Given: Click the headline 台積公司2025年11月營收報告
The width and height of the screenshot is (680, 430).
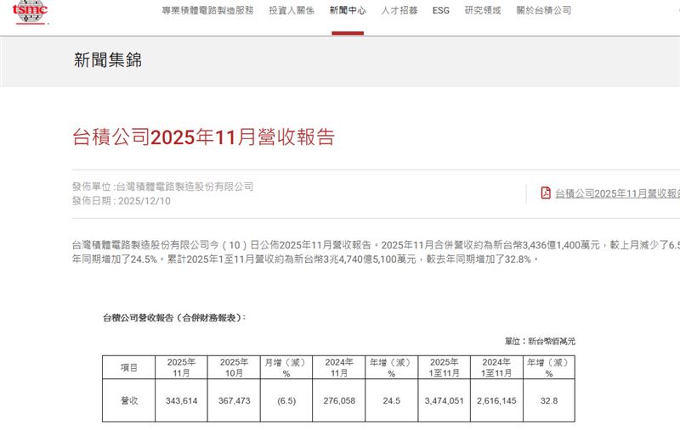Looking at the screenshot, I should [203, 137].
